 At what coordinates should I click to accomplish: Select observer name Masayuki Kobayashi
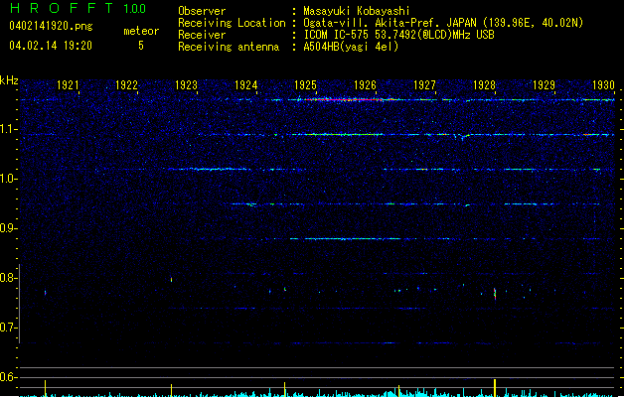coord(357,11)
